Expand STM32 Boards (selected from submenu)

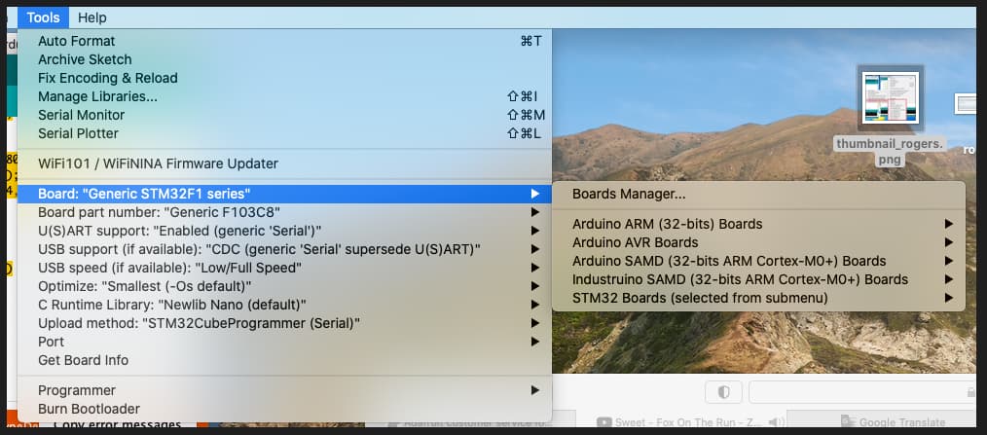coord(758,298)
